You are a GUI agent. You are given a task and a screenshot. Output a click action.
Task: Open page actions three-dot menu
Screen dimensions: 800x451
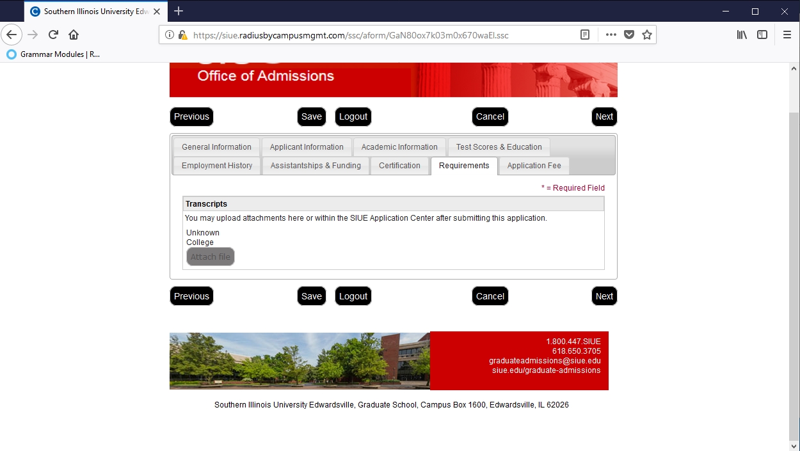(611, 35)
